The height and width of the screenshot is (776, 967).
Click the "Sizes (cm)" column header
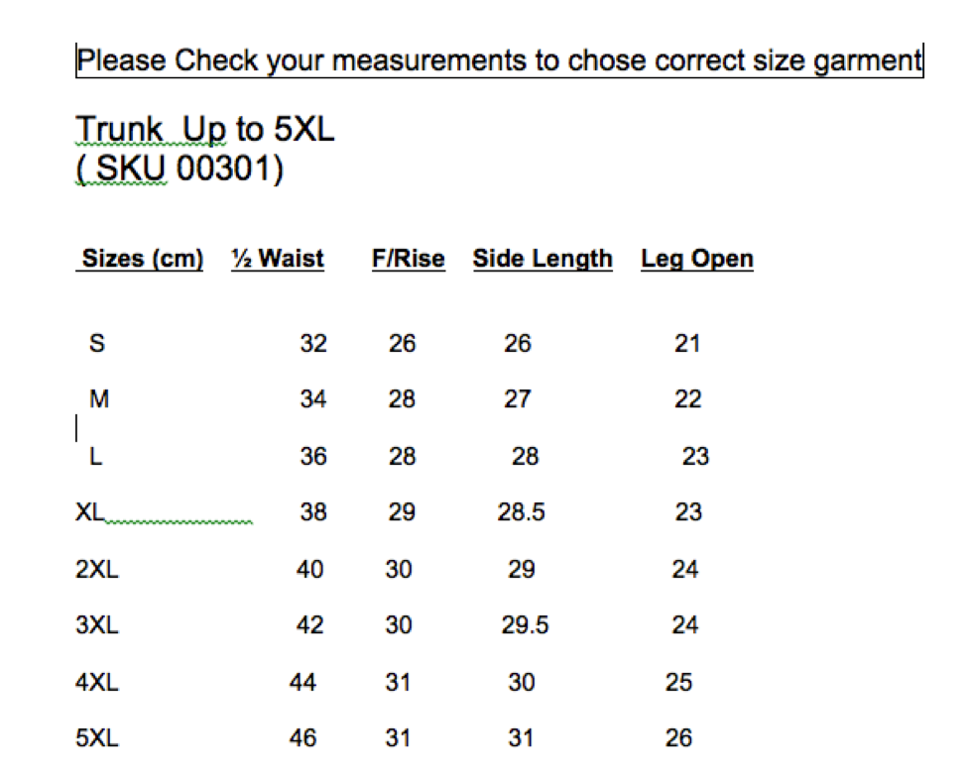click(142, 260)
